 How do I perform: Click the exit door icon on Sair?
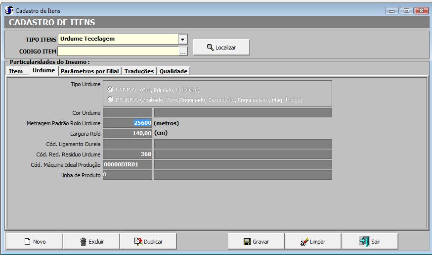click(x=364, y=241)
